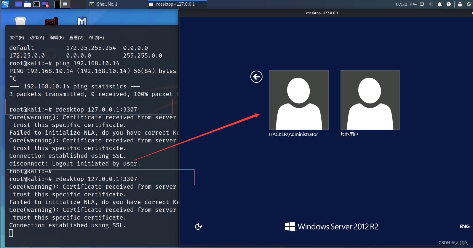Click the 'default 172.25.255.254' route line
This screenshot has height=248, width=473.
[x=79, y=48]
